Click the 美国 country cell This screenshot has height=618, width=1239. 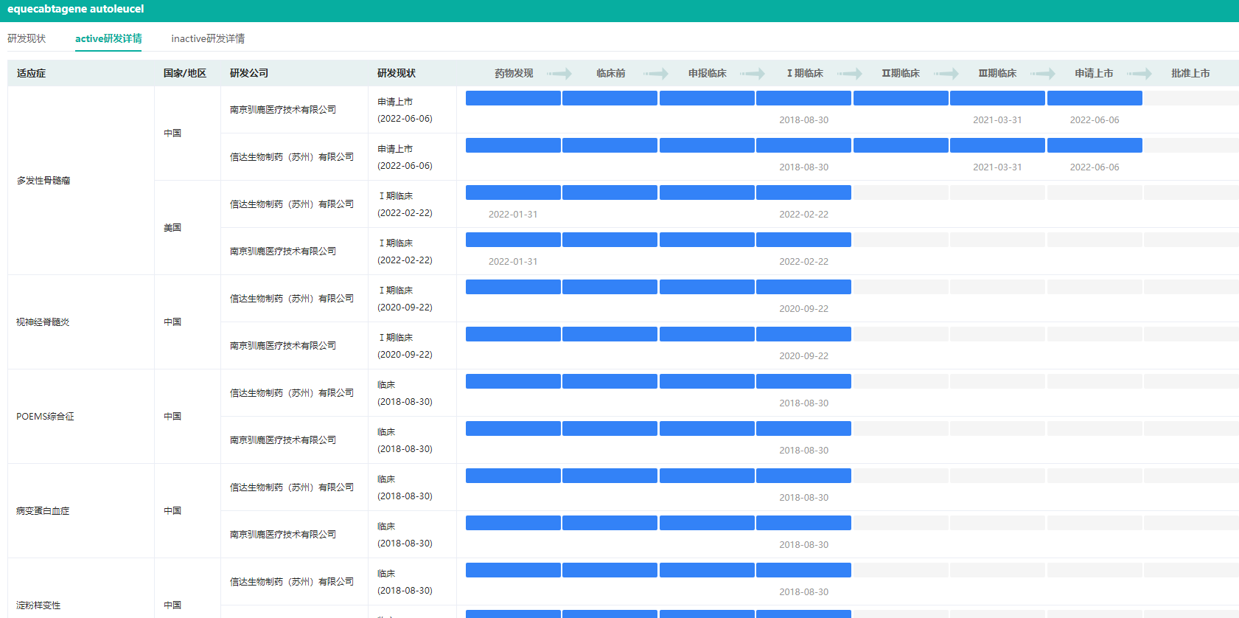coord(172,228)
